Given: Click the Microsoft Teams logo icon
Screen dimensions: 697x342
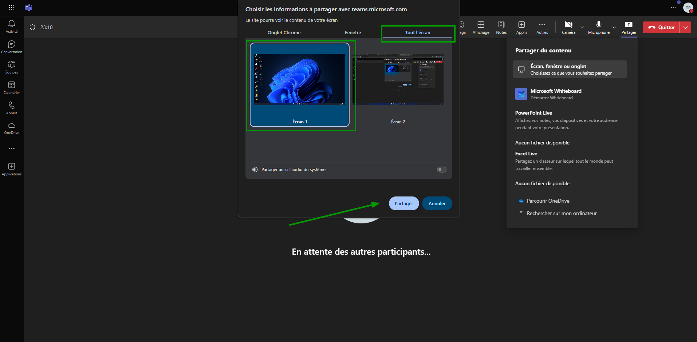Looking at the screenshot, I should pos(28,8).
